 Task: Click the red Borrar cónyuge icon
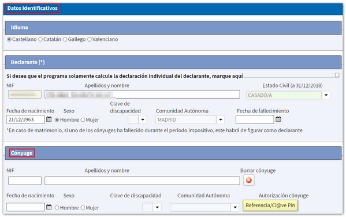[x=249, y=180]
